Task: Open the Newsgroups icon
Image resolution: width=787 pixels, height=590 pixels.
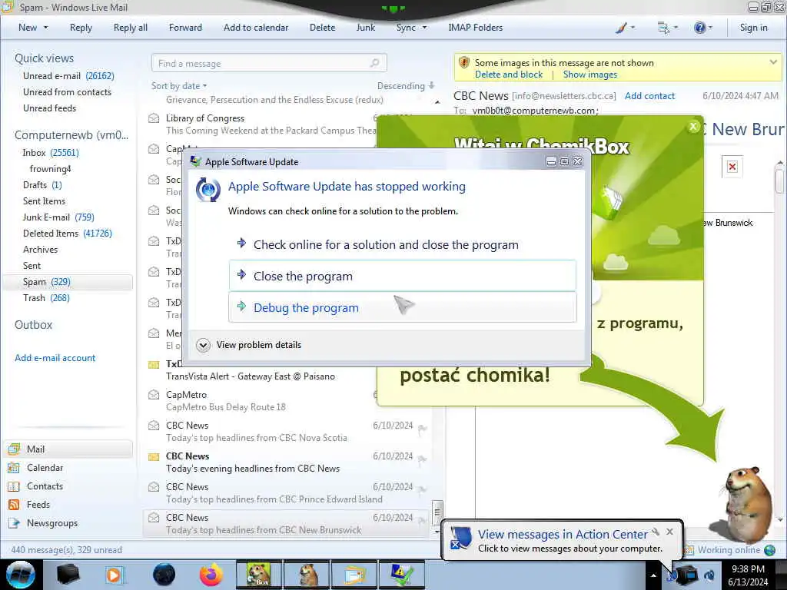Action: coord(14,523)
